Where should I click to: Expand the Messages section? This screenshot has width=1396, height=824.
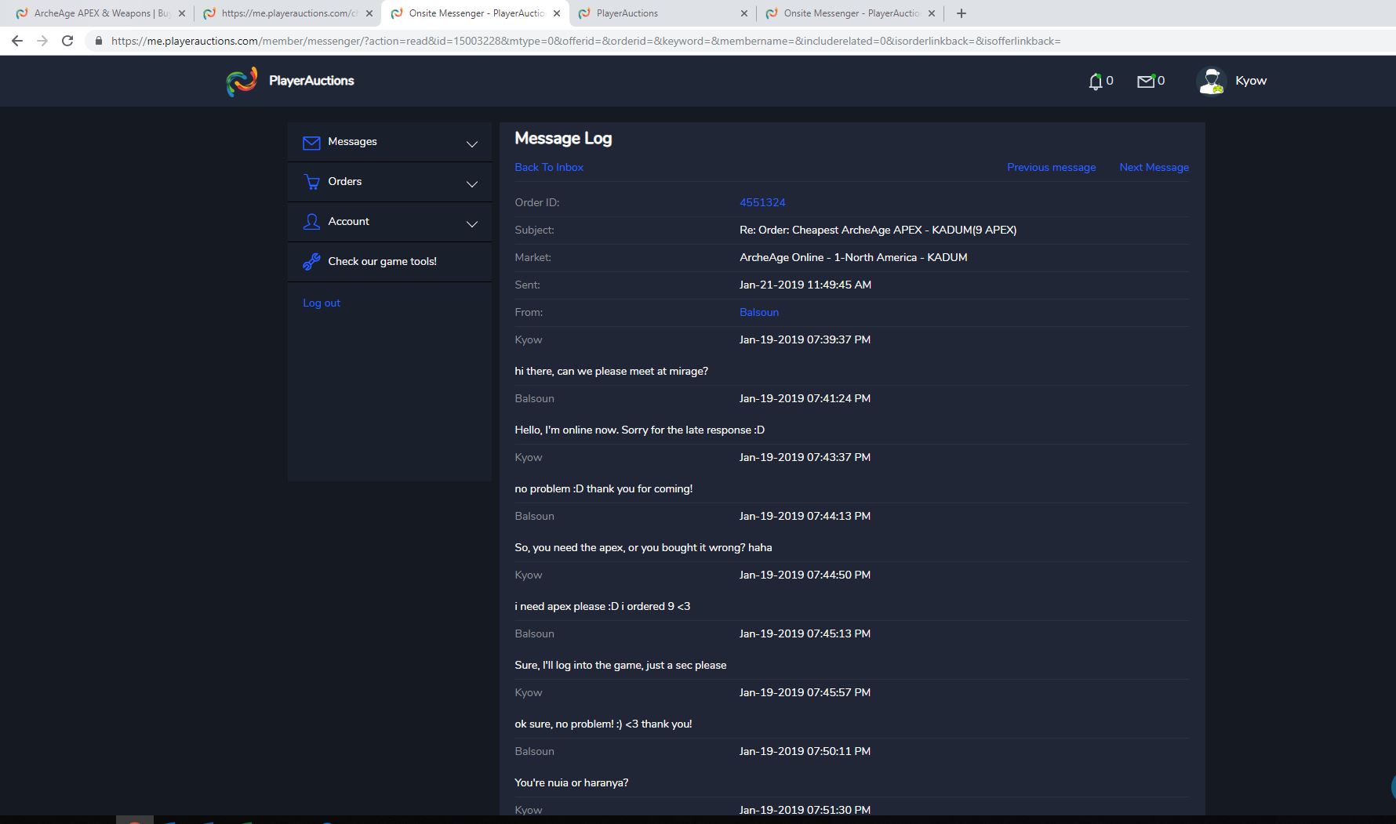pos(471,143)
